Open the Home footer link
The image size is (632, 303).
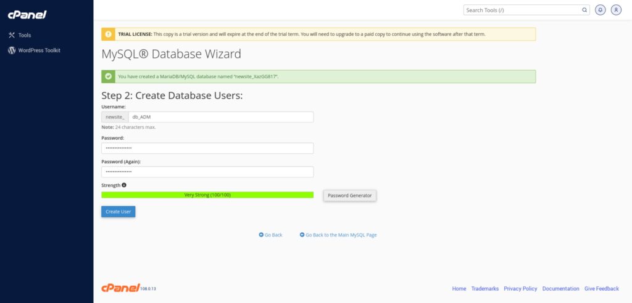coord(459,288)
